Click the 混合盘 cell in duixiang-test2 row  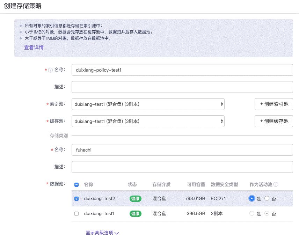tap(159, 198)
